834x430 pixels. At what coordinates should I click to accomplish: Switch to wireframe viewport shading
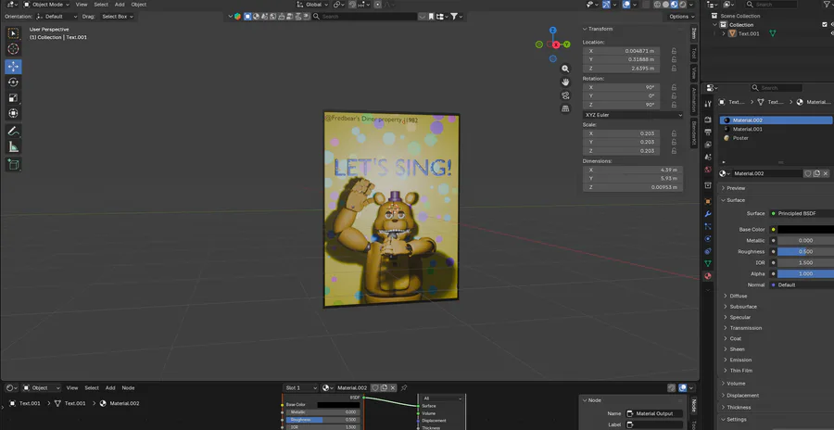(x=657, y=5)
